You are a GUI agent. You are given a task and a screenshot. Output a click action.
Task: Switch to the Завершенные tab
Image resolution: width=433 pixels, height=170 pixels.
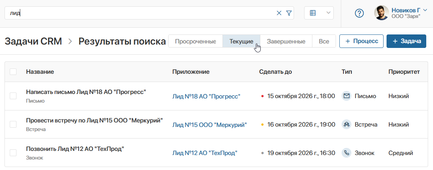pos(286,42)
